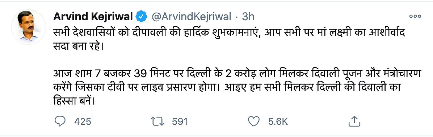Click the 425 replies count
Viewport: 433px width, 137px height.
(83, 121)
